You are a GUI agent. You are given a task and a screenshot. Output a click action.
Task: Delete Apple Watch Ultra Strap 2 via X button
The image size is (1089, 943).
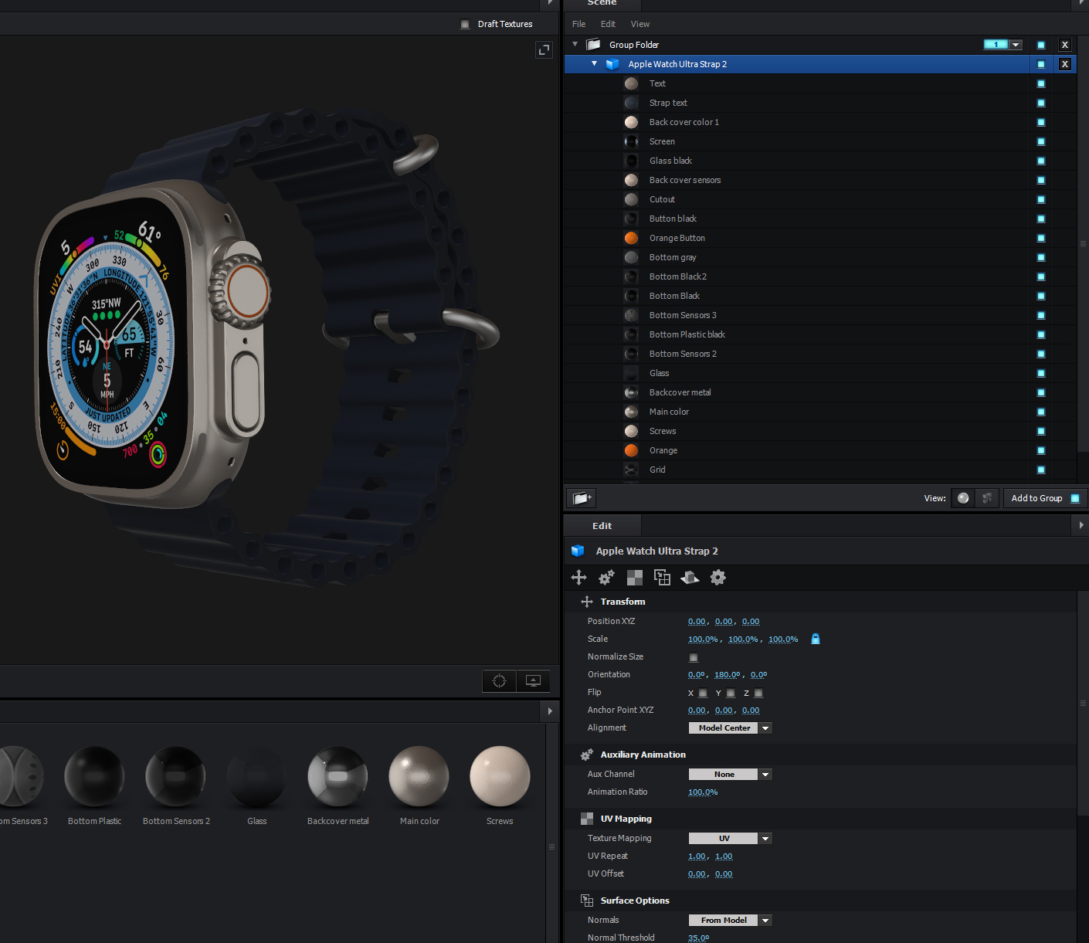click(1065, 64)
